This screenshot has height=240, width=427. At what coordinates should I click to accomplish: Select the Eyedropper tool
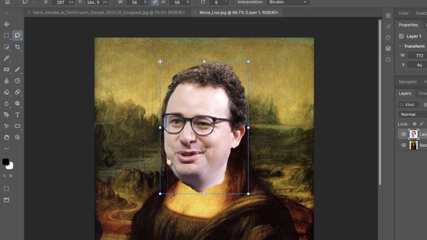pyautogui.click(x=6, y=58)
